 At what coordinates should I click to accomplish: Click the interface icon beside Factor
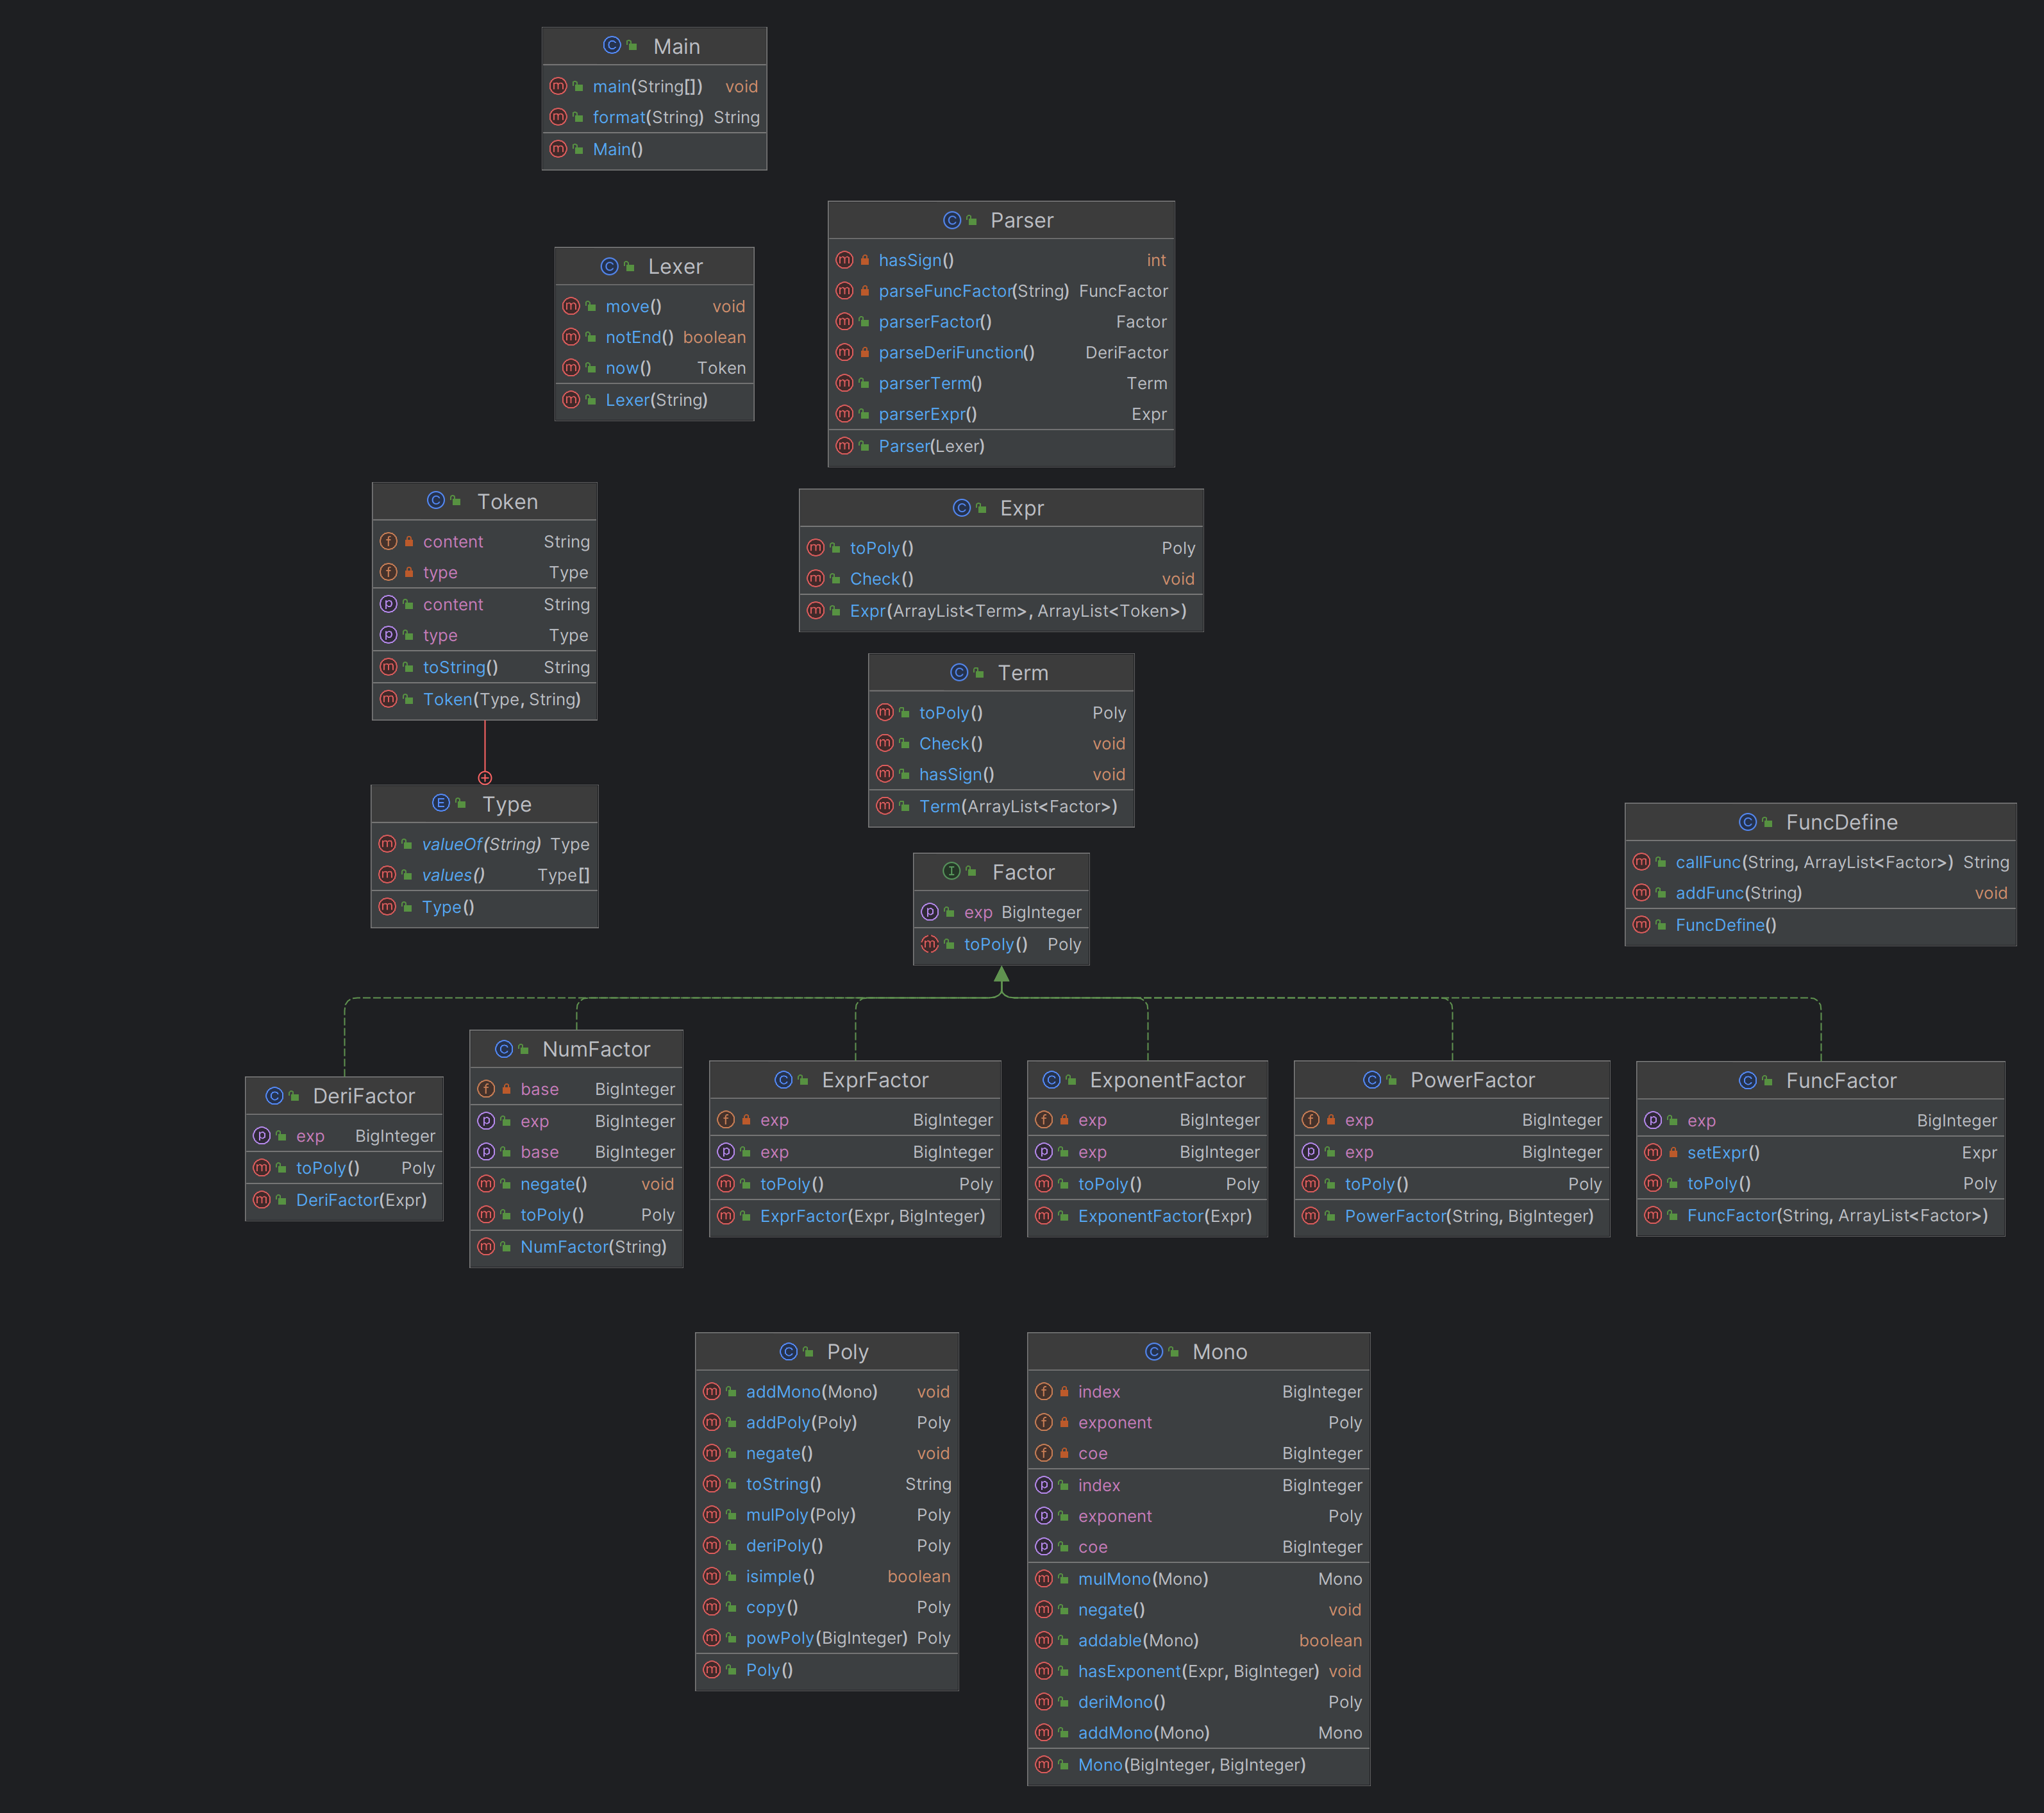(x=951, y=872)
